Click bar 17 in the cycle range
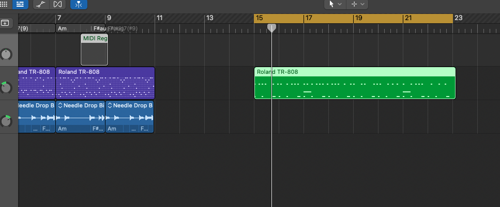The width and height of the screenshot is (500, 207). pos(309,18)
